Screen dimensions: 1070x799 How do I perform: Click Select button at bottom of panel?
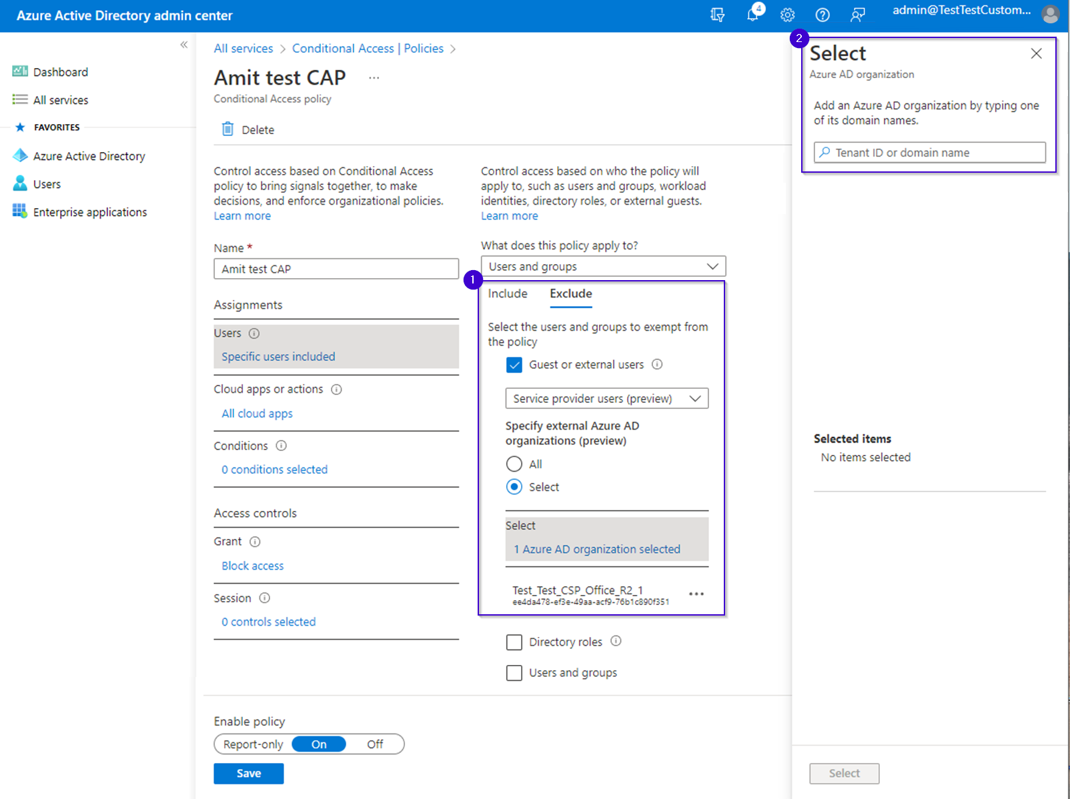[x=845, y=774]
